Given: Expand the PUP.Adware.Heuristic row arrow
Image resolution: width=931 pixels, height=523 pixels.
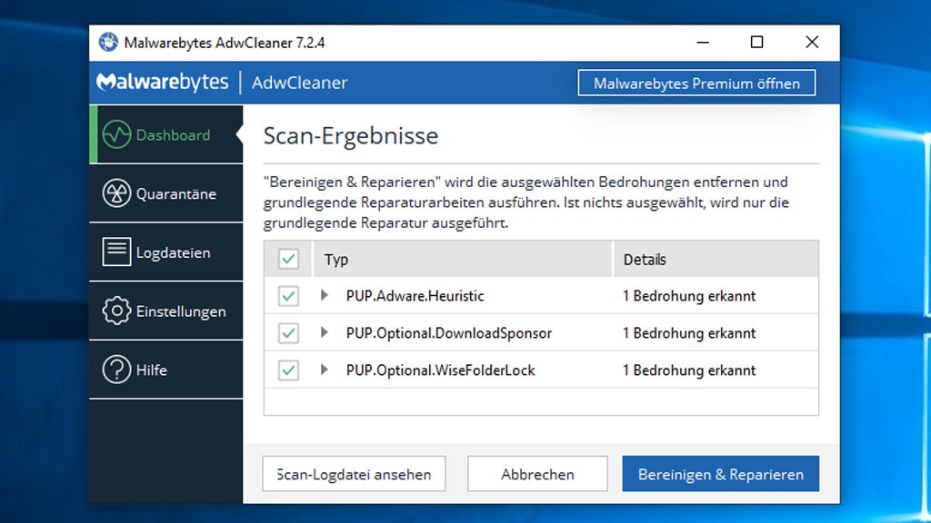Looking at the screenshot, I should click(325, 295).
